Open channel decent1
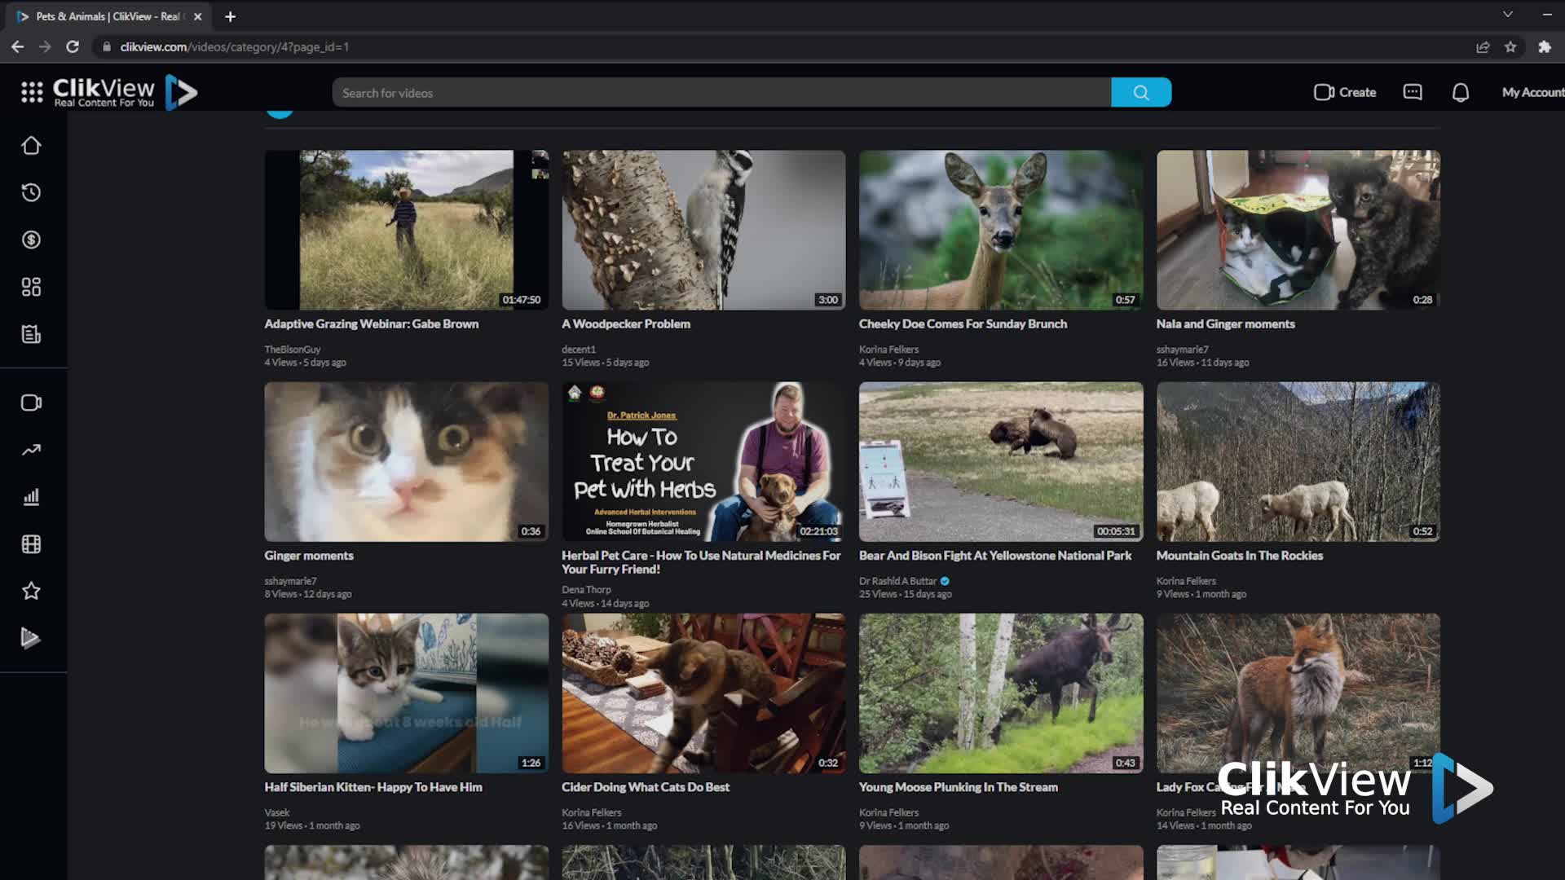 click(x=579, y=350)
